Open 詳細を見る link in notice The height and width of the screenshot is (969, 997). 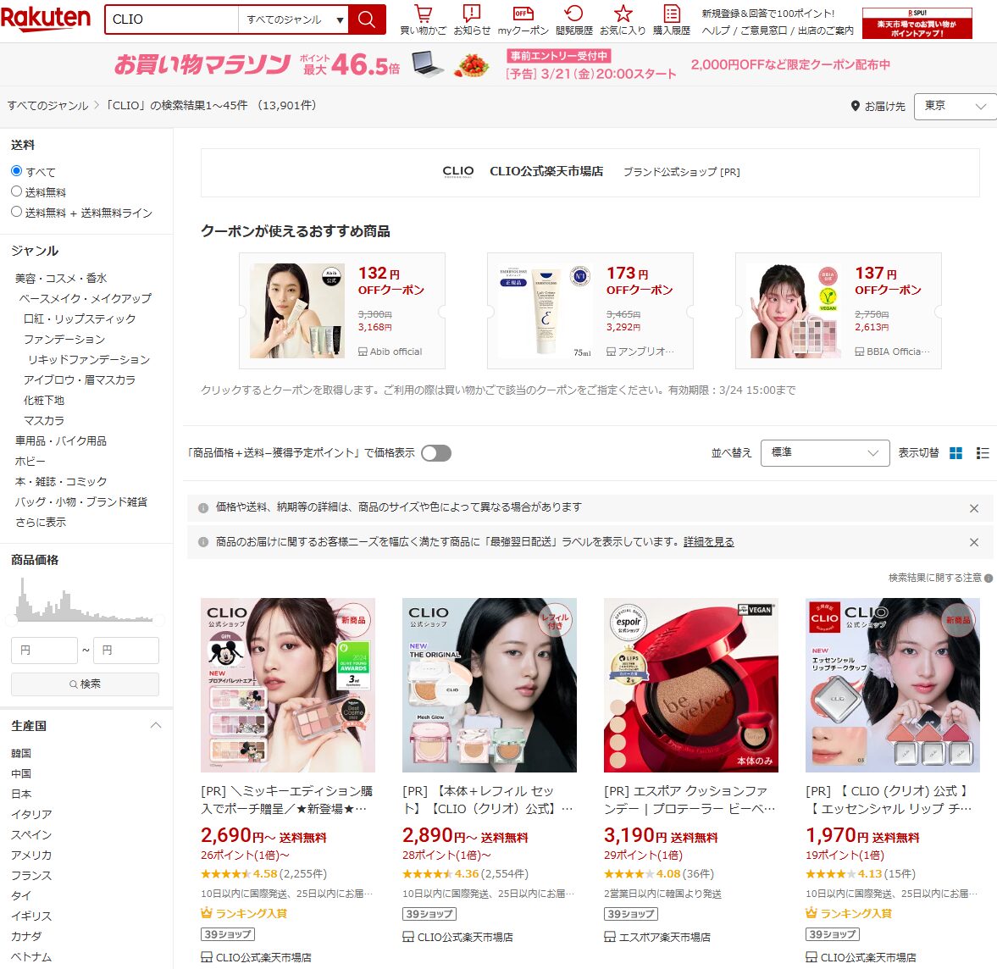click(708, 542)
